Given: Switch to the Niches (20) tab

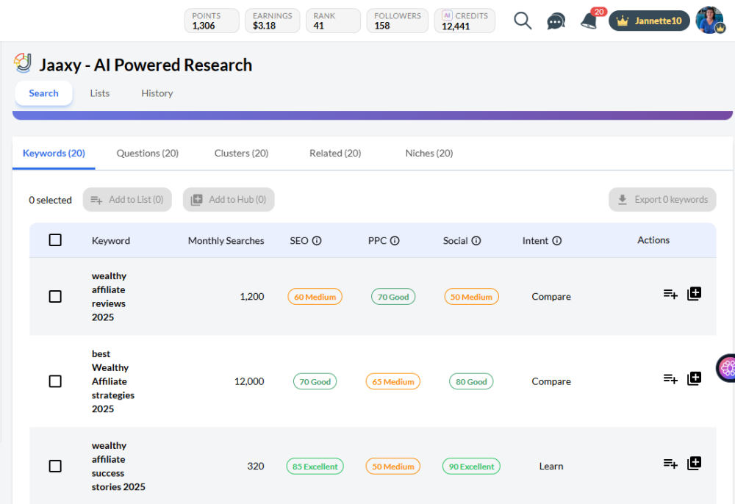Looking at the screenshot, I should (x=429, y=153).
